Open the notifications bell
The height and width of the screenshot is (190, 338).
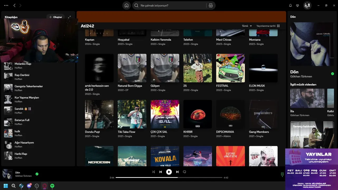point(290,6)
